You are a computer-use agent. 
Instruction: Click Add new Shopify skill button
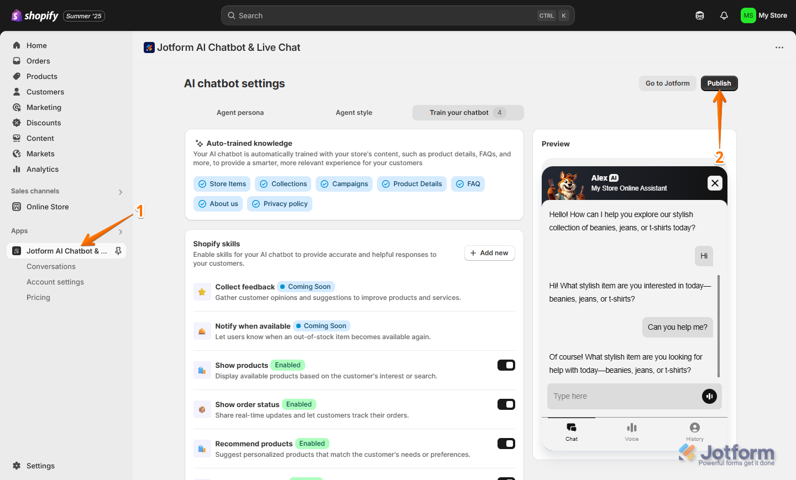point(490,253)
